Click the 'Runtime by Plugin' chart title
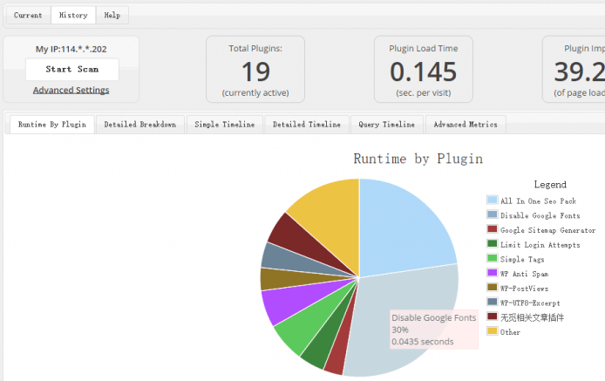Screen dimensions: 605x381 (418, 159)
